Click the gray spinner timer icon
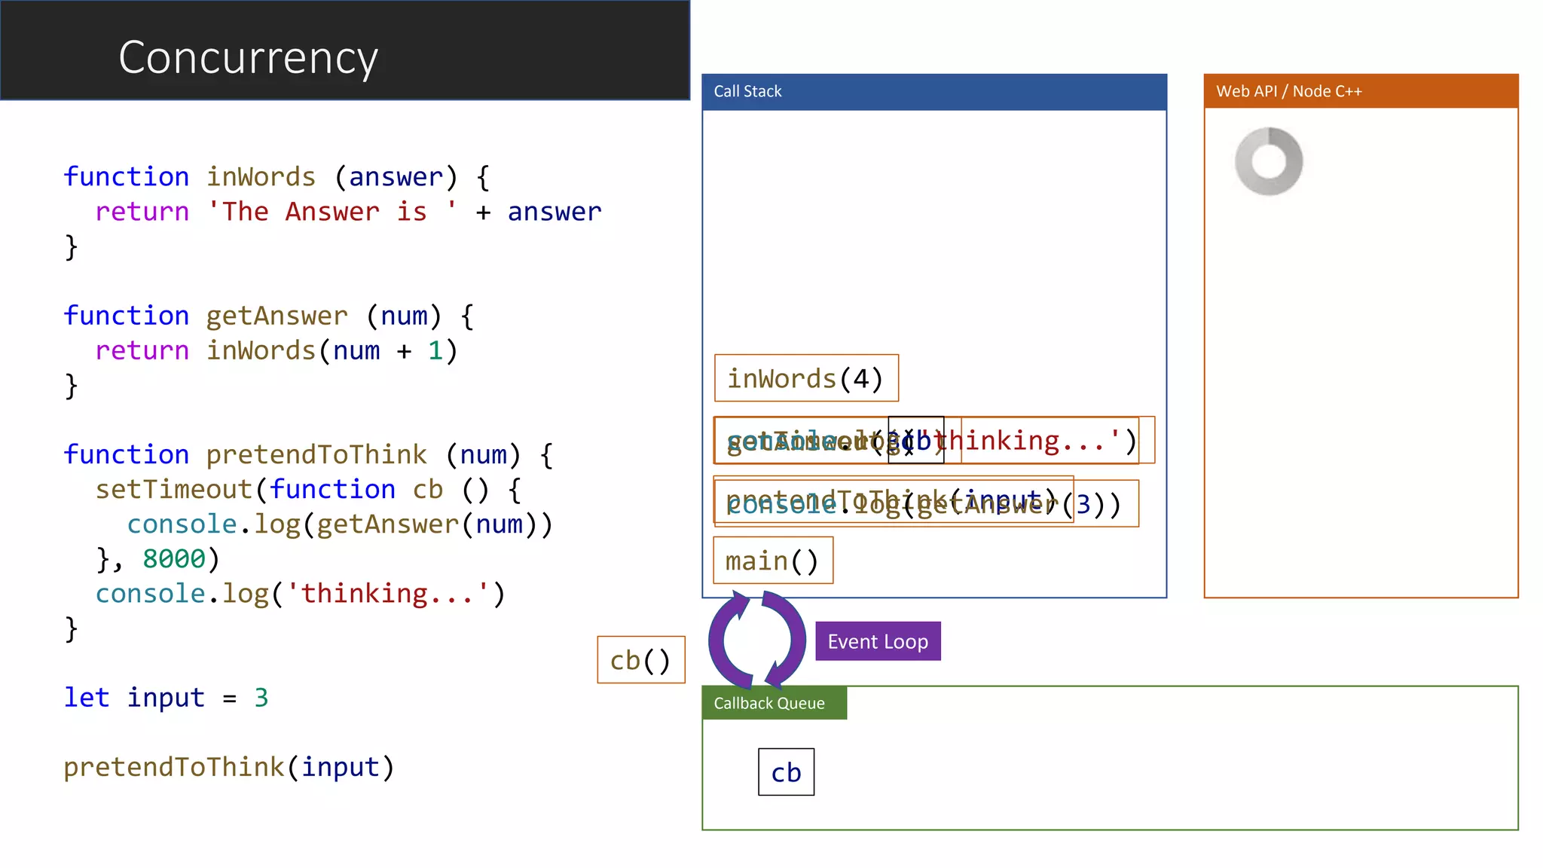Viewport: 1543px width, 868px height. point(1269,161)
